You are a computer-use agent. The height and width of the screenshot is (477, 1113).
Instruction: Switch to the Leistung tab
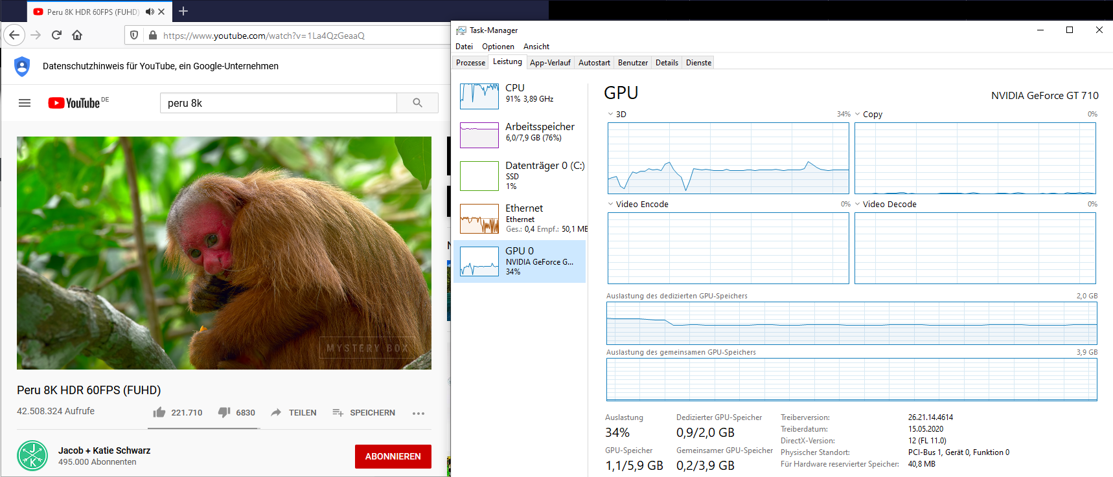point(507,62)
